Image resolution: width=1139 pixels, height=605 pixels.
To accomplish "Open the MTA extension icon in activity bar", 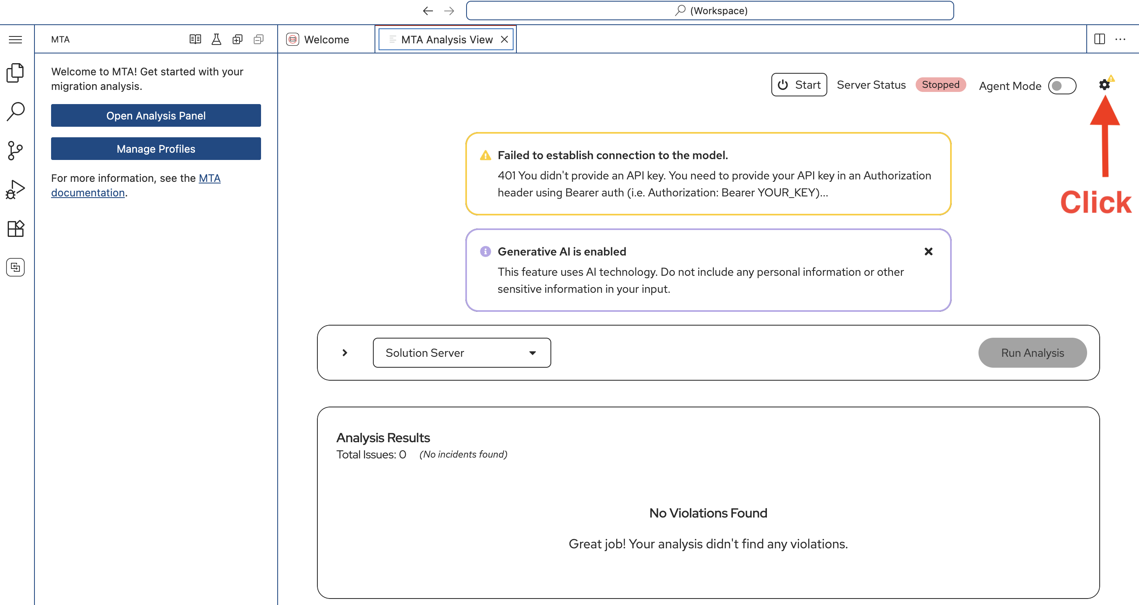I will point(15,267).
